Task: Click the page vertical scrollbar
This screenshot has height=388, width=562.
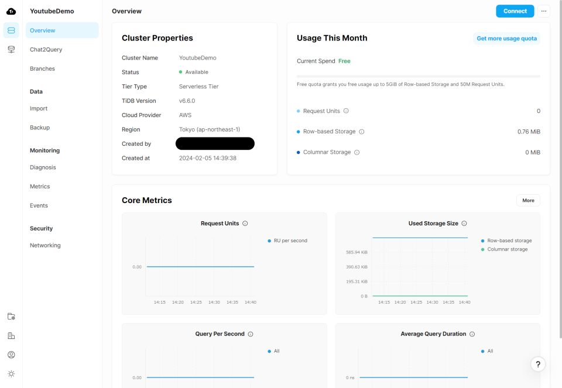Action: pos(560,169)
